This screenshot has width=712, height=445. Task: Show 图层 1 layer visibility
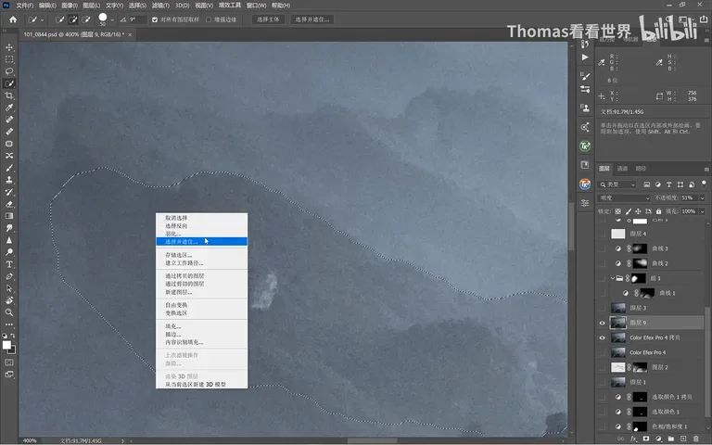click(603, 382)
